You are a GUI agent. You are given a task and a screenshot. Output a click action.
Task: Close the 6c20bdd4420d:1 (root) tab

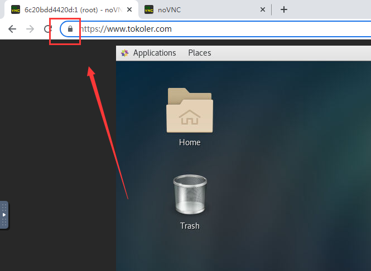tap(129, 9)
